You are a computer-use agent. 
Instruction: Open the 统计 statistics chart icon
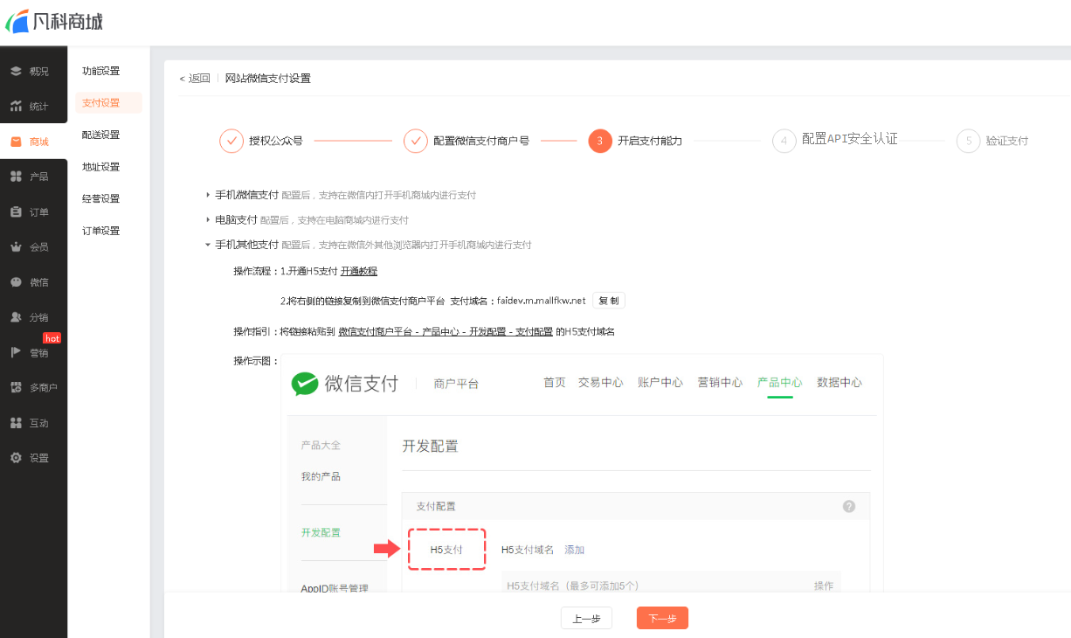click(16, 106)
